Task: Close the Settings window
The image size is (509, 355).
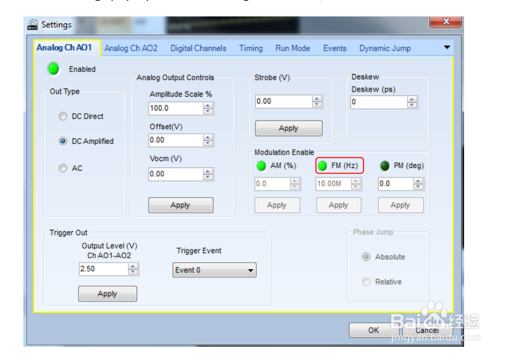Action: [x=446, y=21]
